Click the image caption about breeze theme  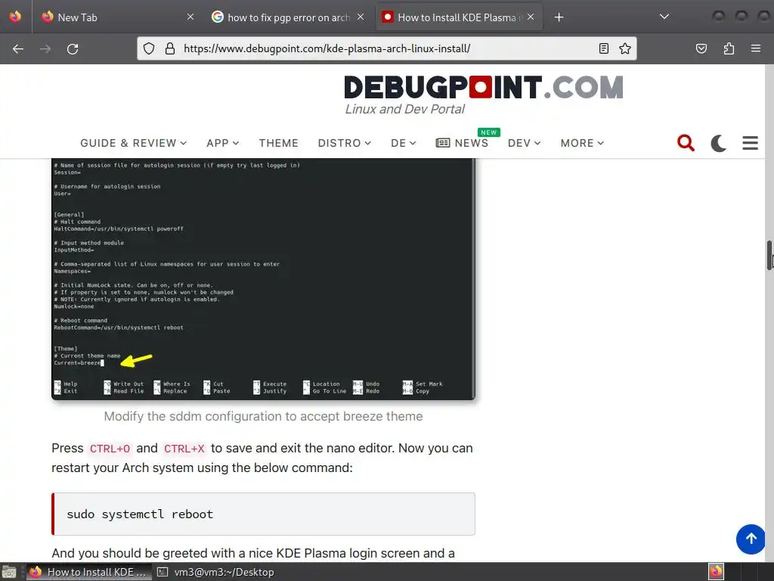click(263, 417)
